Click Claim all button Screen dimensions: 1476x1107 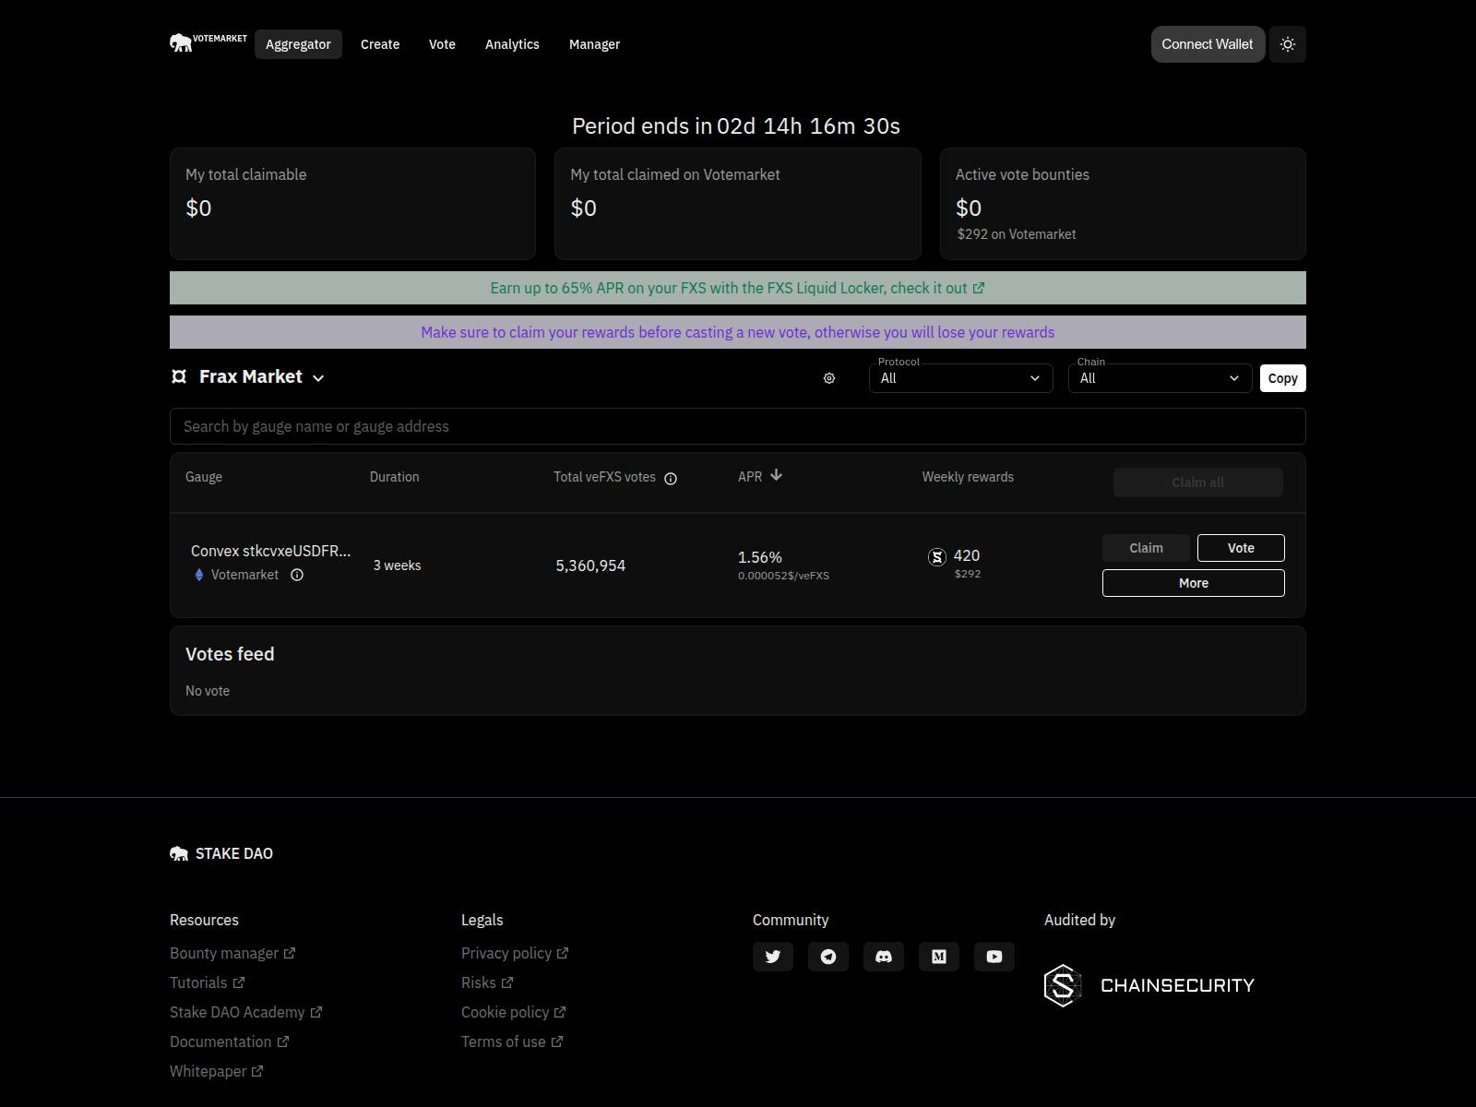tap(1197, 482)
